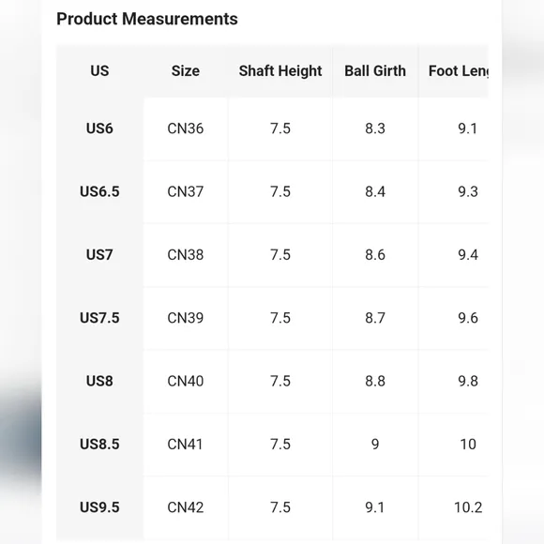Click the Shaft Height column header
The image size is (544, 544).
coord(280,70)
